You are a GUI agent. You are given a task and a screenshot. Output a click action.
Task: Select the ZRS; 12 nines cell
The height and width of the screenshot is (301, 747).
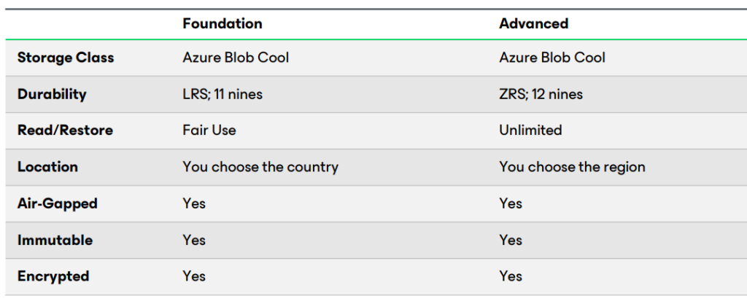coord(541,94)
